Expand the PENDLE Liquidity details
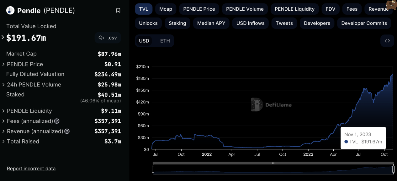The width and height of the screenshot is (397, 181). click(x=3, y=111)
